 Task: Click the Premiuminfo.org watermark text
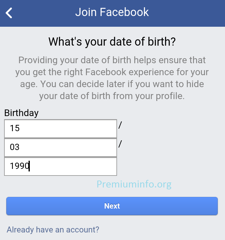[x=134, y=184]
